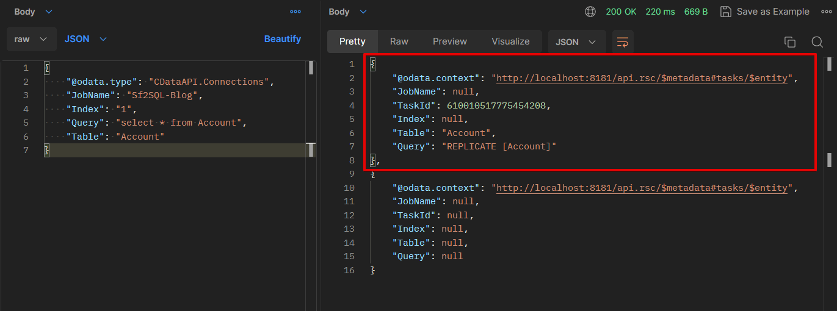Switch to the Visualize tab

510,41
